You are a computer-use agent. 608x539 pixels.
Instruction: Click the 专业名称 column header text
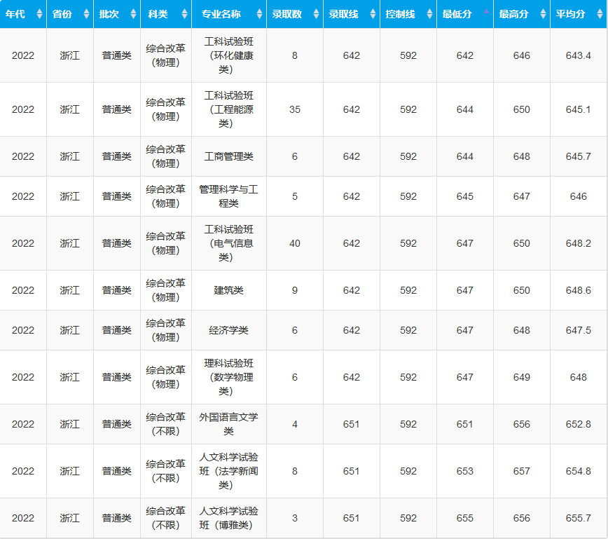coord(221,14)
